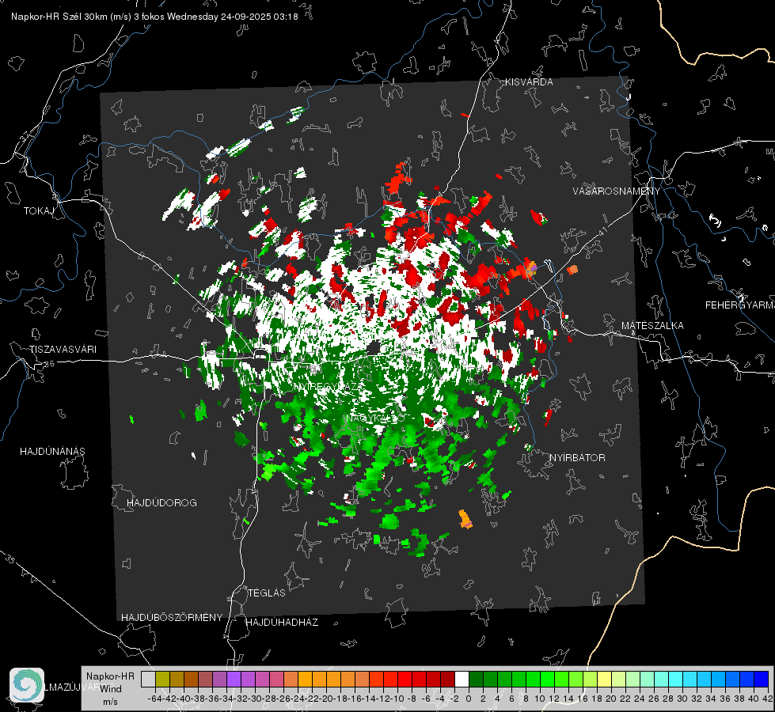Click the road number 35 marker

(x=10, y=559)
